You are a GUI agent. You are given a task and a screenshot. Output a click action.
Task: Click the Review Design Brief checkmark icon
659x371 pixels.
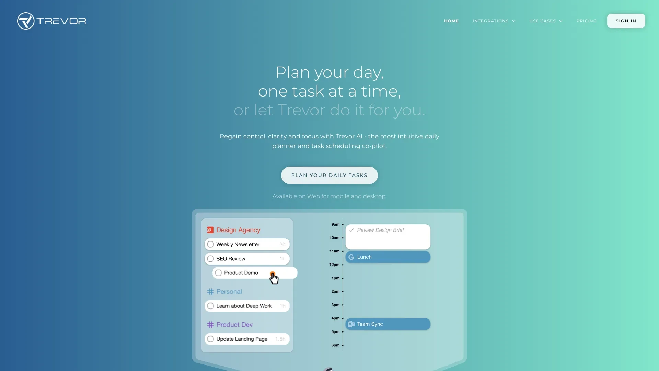pyautogui.click(x=352, y=231)
